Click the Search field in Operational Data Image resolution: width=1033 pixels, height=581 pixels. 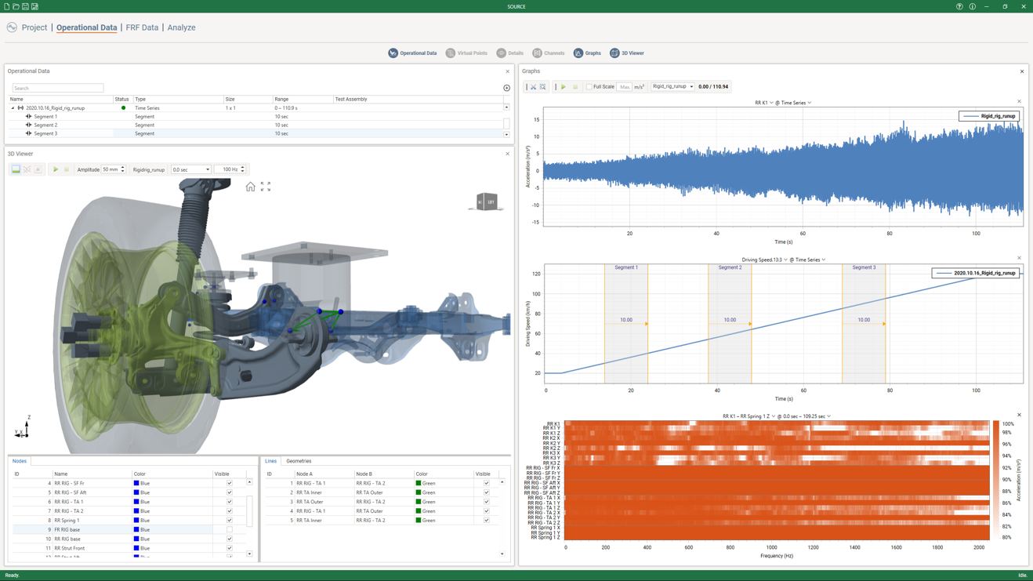[58, 88]
